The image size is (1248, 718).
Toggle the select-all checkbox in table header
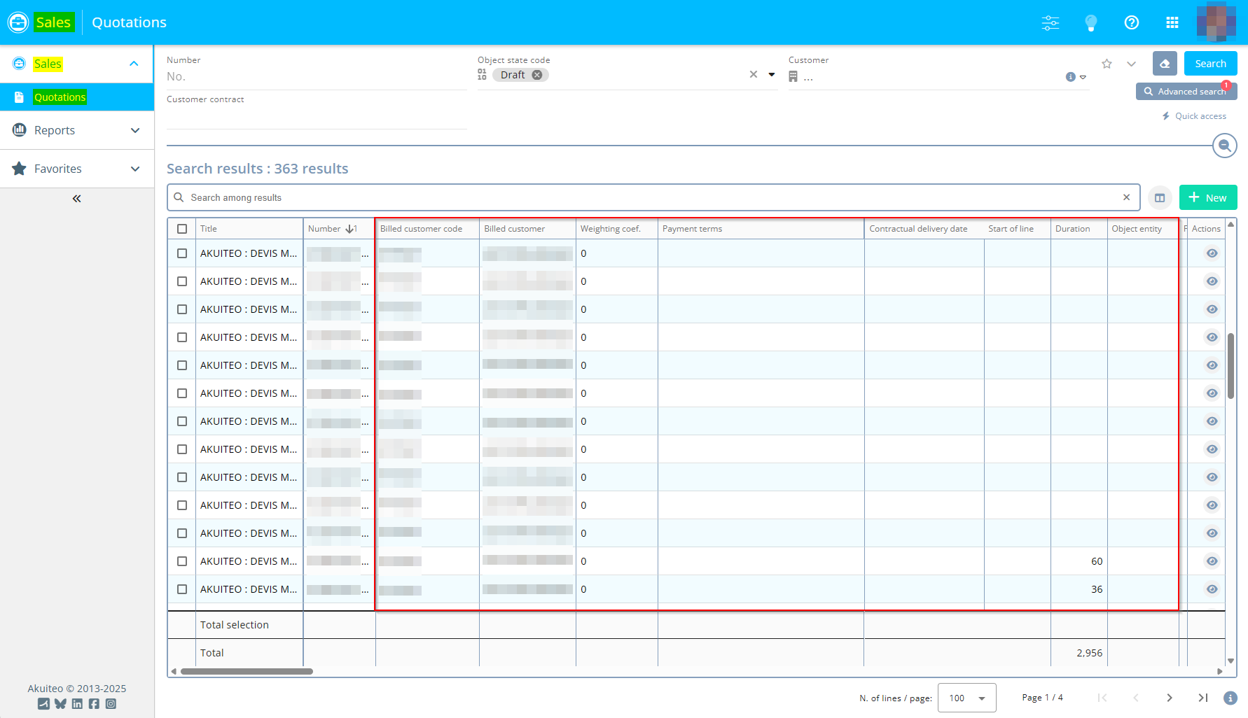(182, 229)
